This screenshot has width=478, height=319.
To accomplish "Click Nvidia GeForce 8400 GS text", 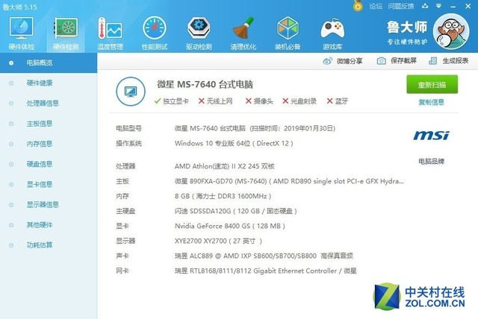I will click(x=230, y=226).
